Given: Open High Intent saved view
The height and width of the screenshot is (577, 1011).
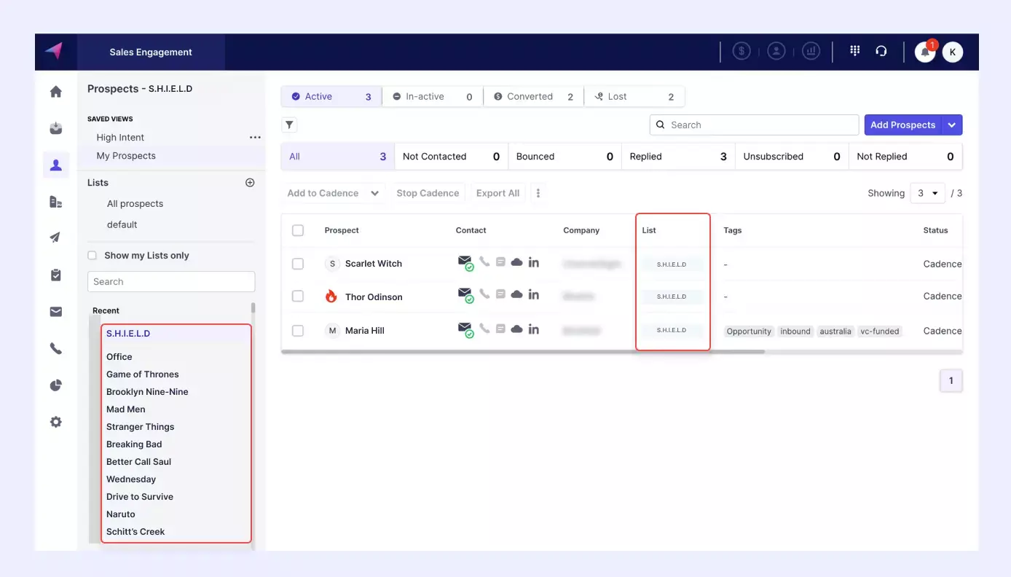Looking at the screenshot, I should tap(120, 137).
